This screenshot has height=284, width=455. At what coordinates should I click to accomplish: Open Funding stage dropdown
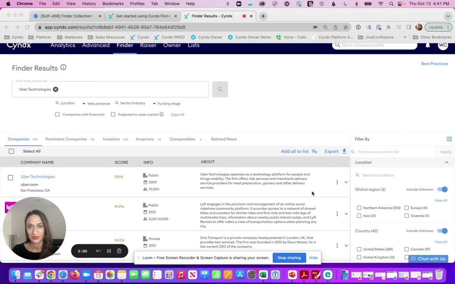coord(167,103)
